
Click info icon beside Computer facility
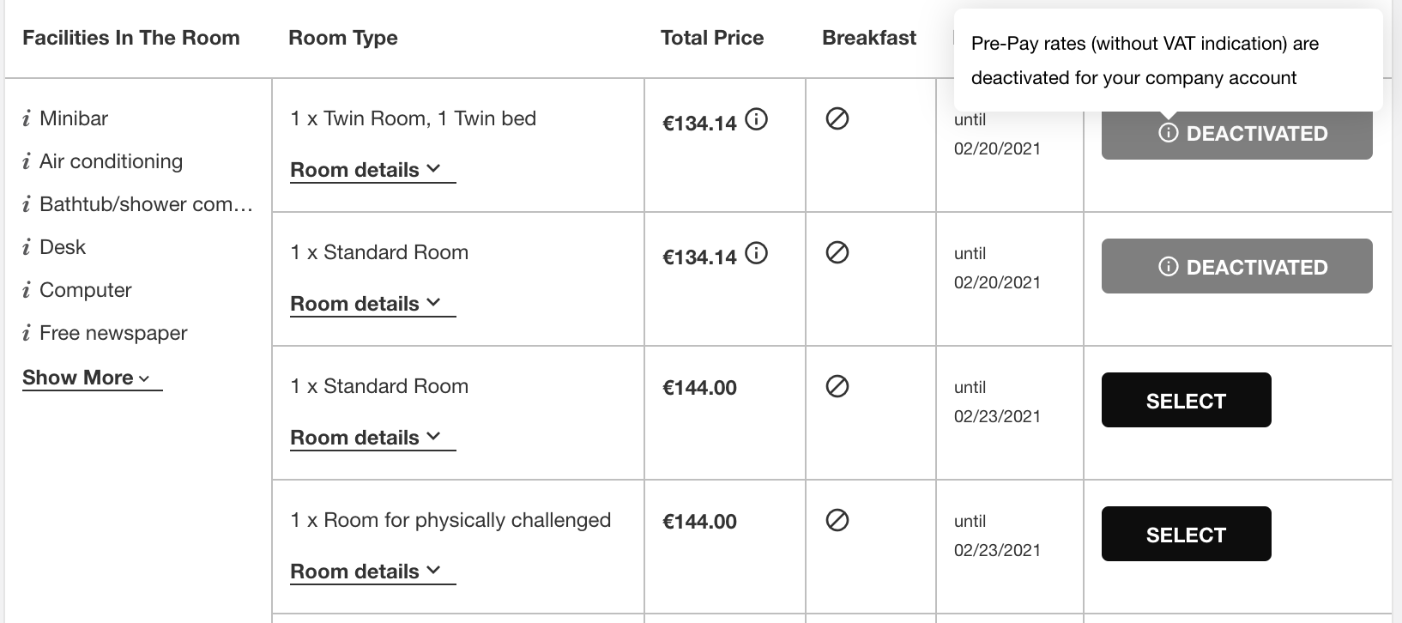27,290
